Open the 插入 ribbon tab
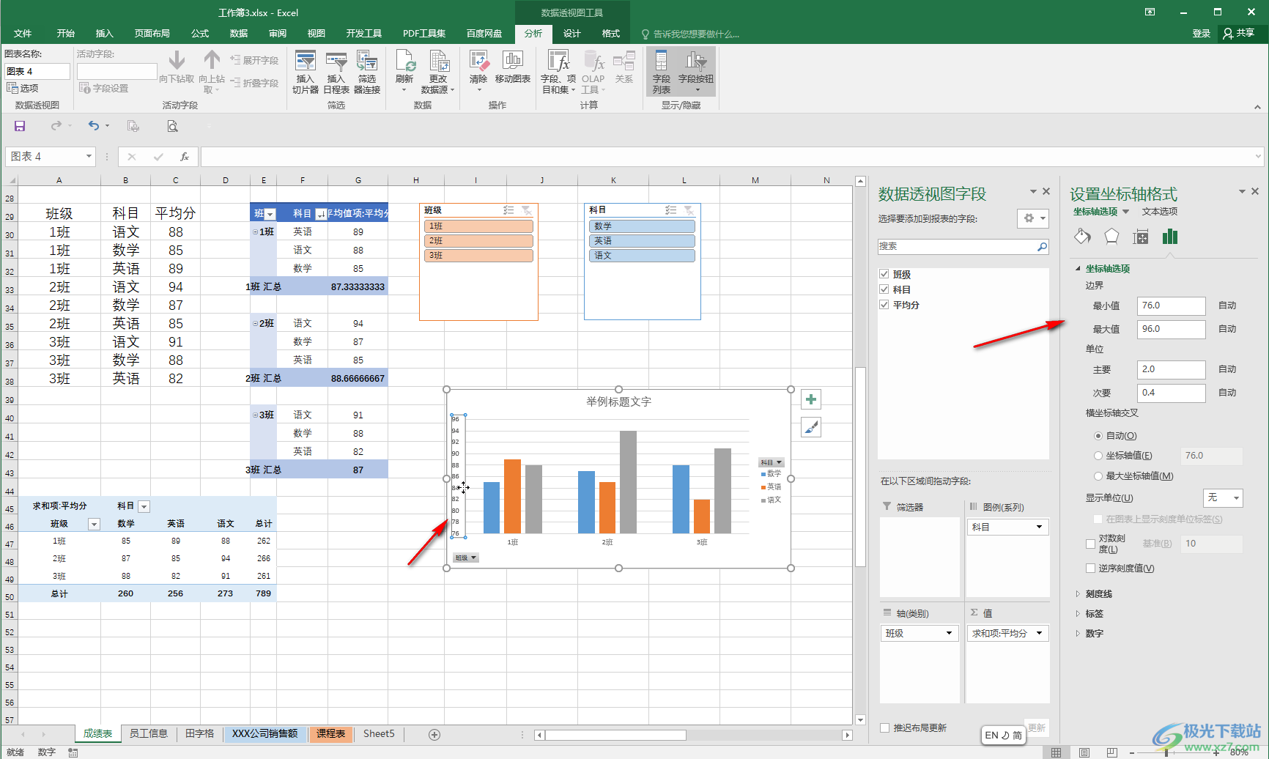The image size is (1269, 759). click(x=104, y=34)
